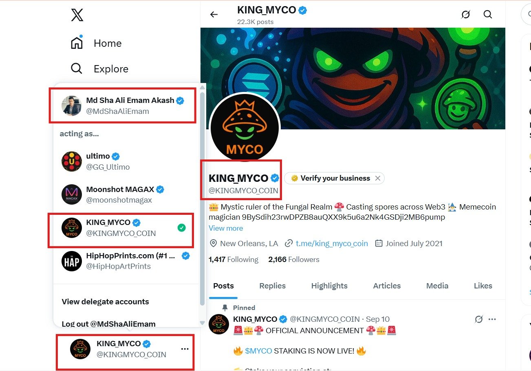This screenshot has width=531, height=371.
Task: Search this profile's posts with magnifier icon
Action: coord(488,15)
